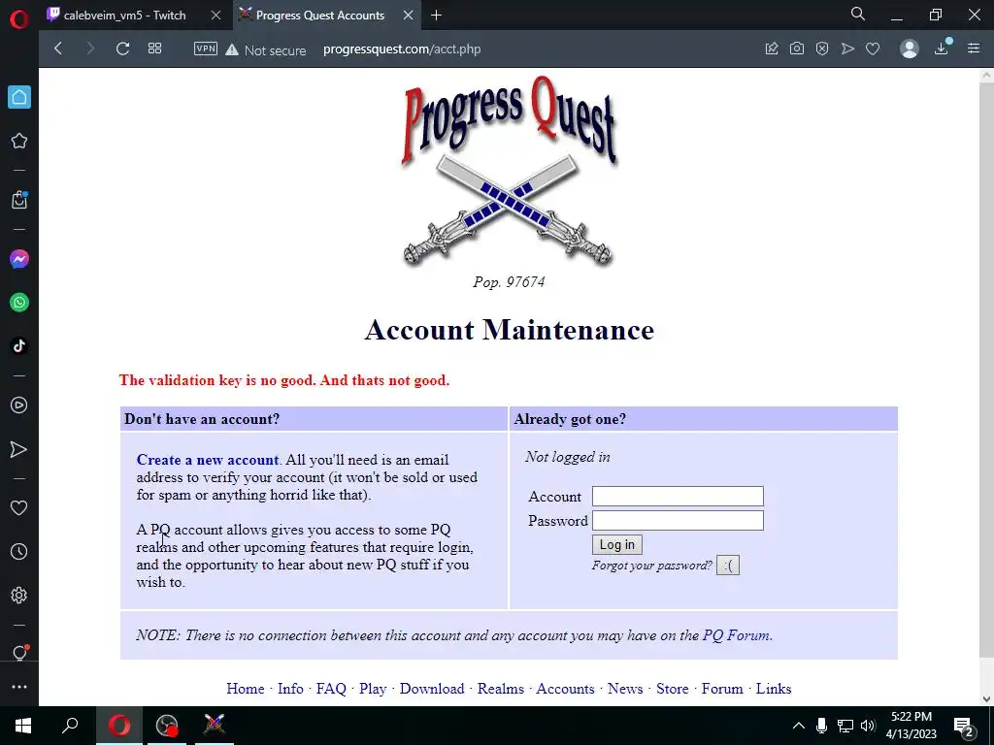Open Speed Dial start page grid
Viewport: 994px width, 745px height.
coord(154,49)
